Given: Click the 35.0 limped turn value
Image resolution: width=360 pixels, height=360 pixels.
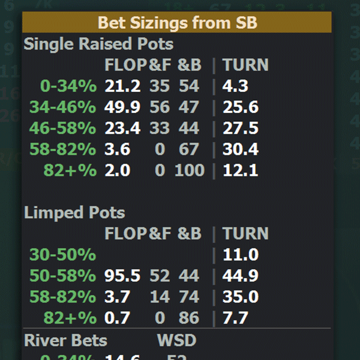Looking at the screenshot, I should (240, 296).
